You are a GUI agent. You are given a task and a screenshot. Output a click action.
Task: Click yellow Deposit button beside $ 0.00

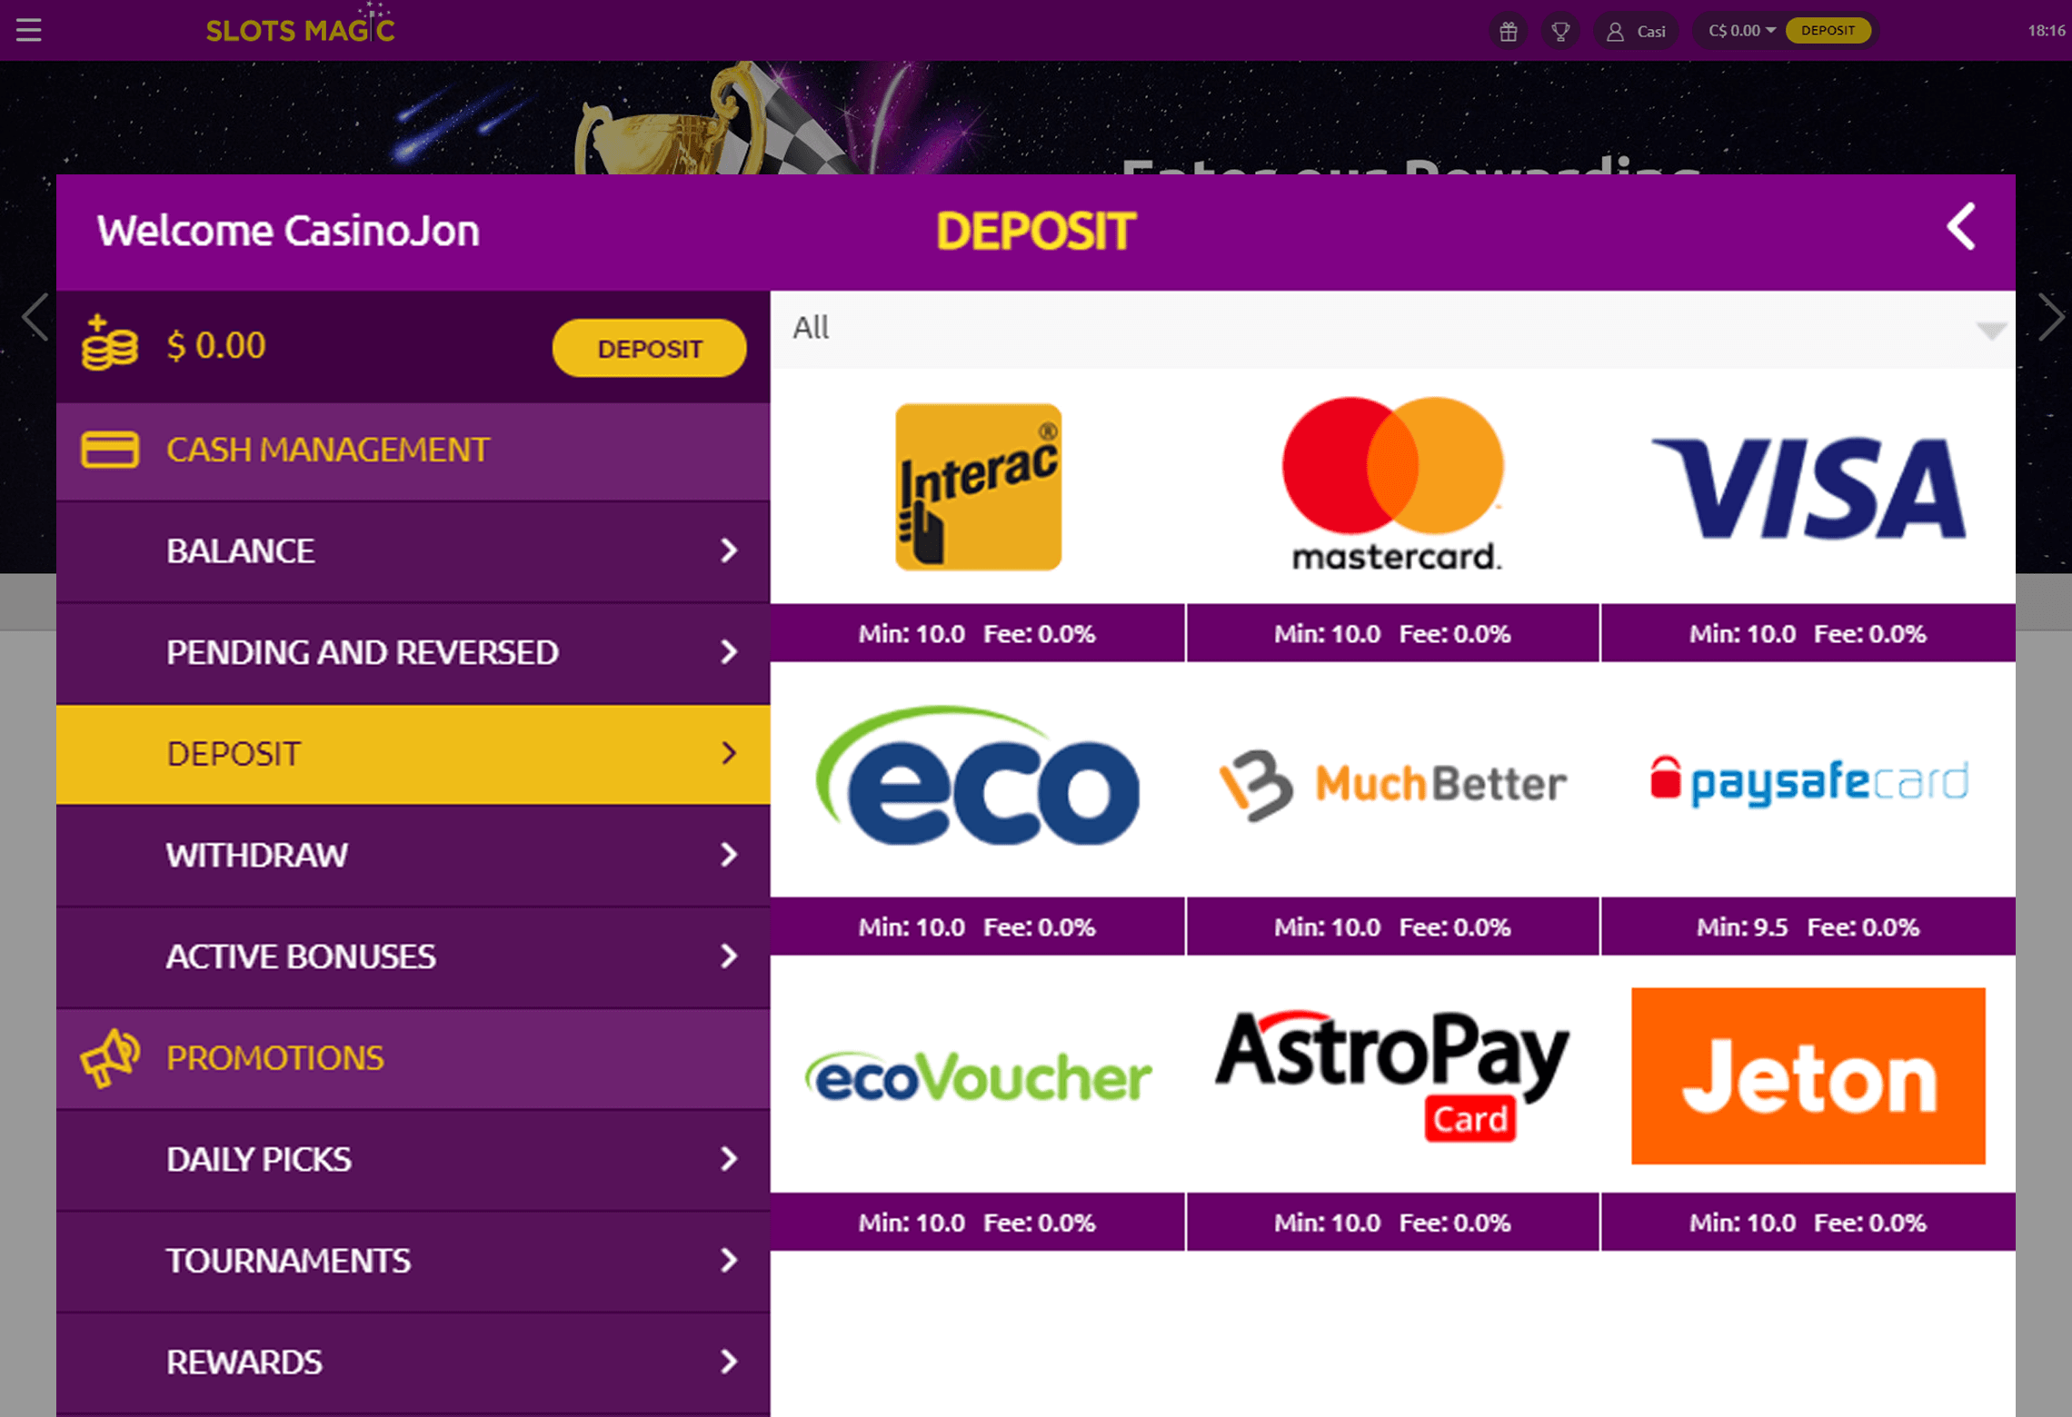(649, 348)
